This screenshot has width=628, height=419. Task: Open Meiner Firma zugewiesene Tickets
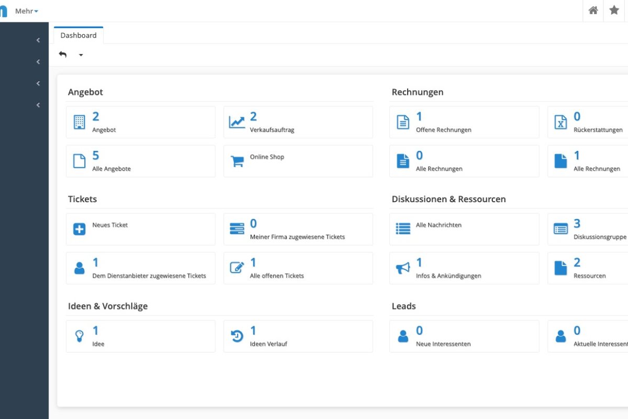297,237
